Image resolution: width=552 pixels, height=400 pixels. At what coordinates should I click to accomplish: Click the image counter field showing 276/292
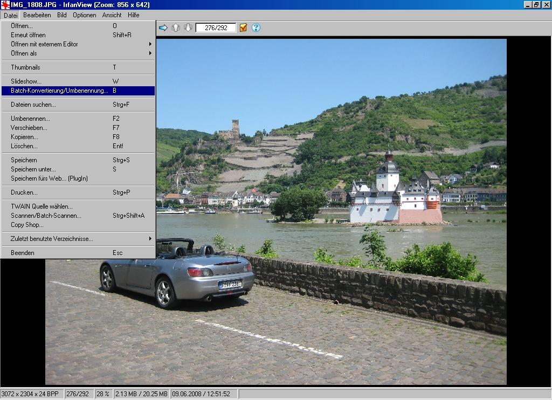click(216, 27)
